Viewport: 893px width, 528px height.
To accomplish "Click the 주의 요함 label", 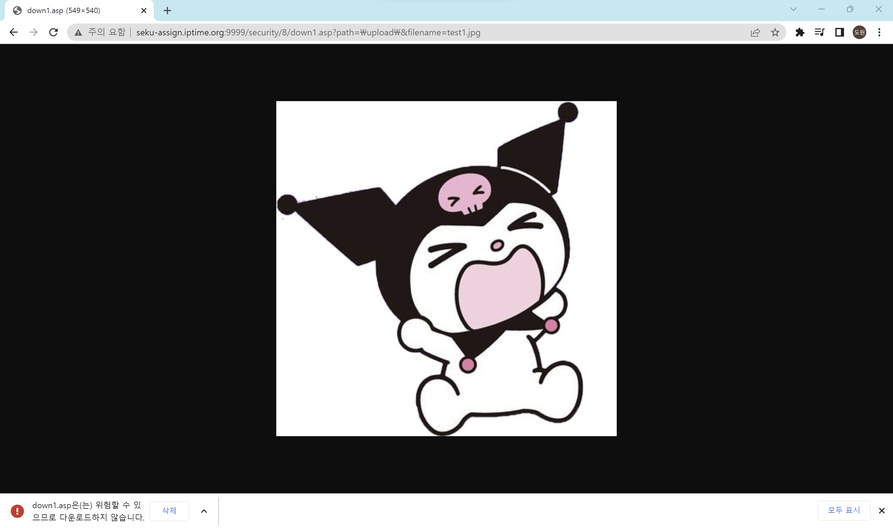I will click(107, 32).
